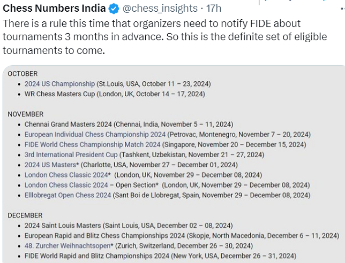Open the 48. Zurcher Weihnachtsopen link
The image size is (345, 263).
click(x=67, y=245)
